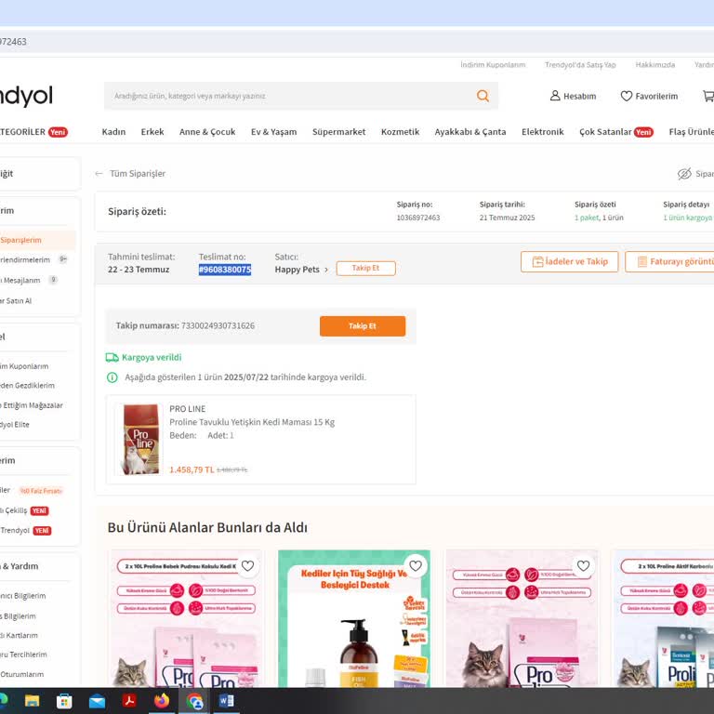Open Çekiliş sidebar entry with YENİ badge
714x714 pixels.
24,510
